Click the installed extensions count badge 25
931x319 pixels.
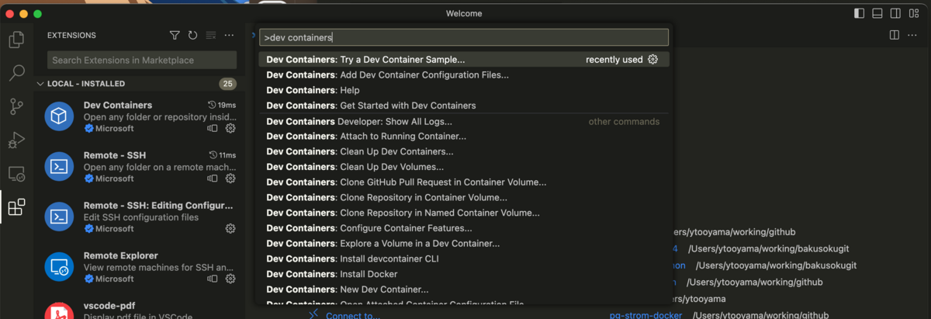pyautogui.click(x=227, y=84)
